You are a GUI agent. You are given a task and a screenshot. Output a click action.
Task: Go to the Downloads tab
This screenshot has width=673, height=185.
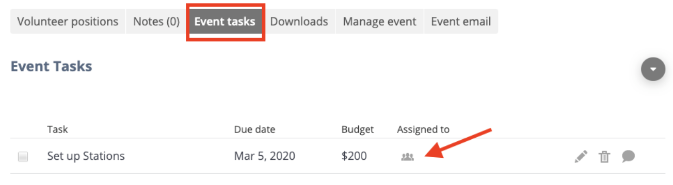299,22
